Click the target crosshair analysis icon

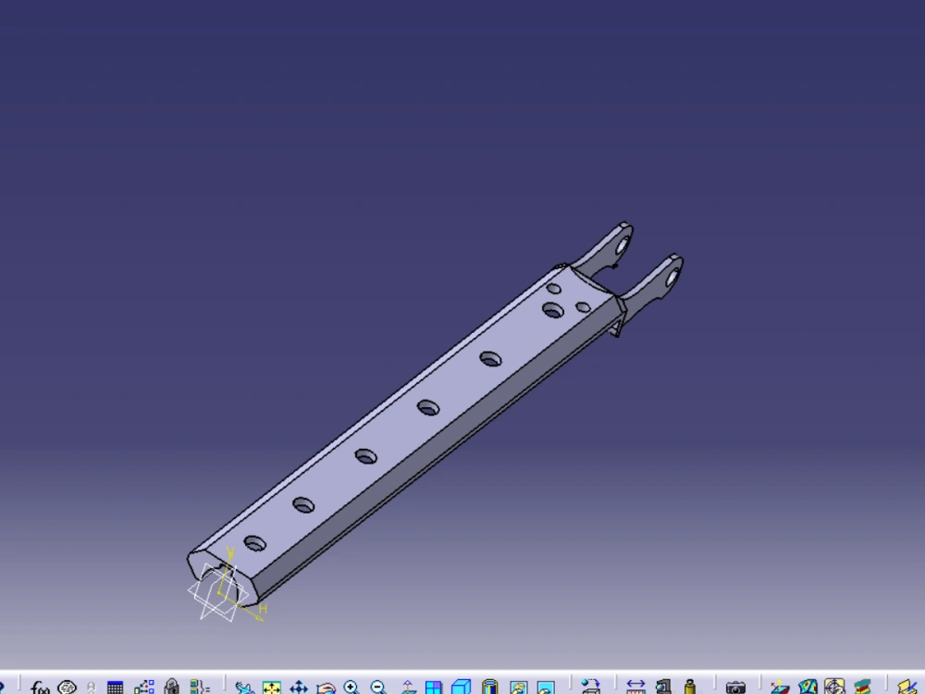pos(834,688)
